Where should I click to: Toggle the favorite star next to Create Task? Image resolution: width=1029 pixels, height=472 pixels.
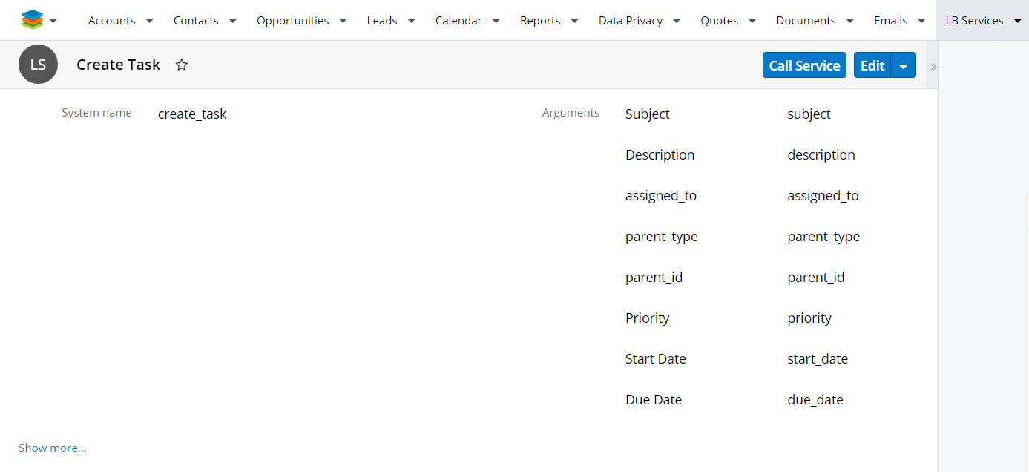point(182,65)
